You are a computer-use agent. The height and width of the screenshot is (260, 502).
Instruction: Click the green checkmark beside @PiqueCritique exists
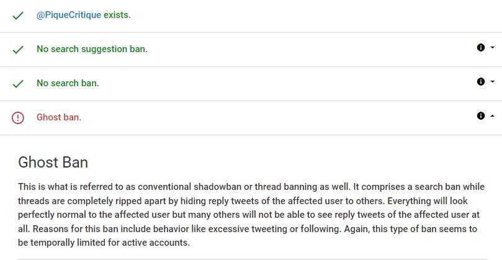(x=18, y=16)
